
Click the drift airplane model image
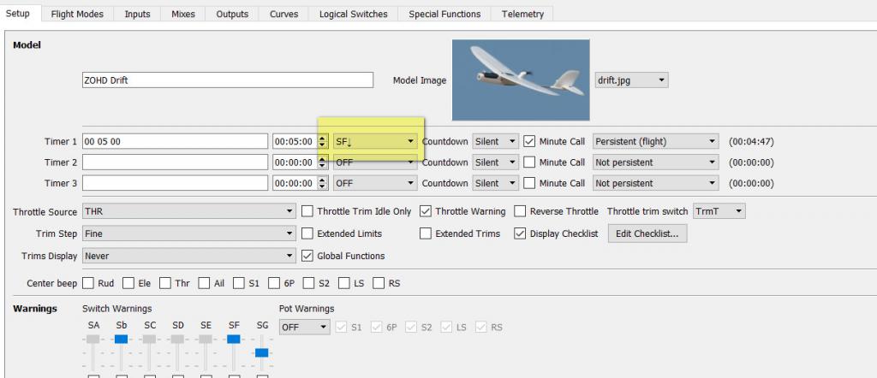[521, 80]
